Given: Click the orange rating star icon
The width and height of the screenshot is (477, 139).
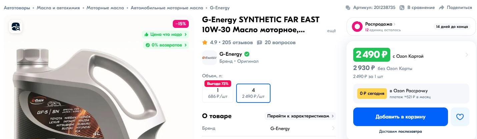Looking at the screenshot, I should [x=205, y=42].
